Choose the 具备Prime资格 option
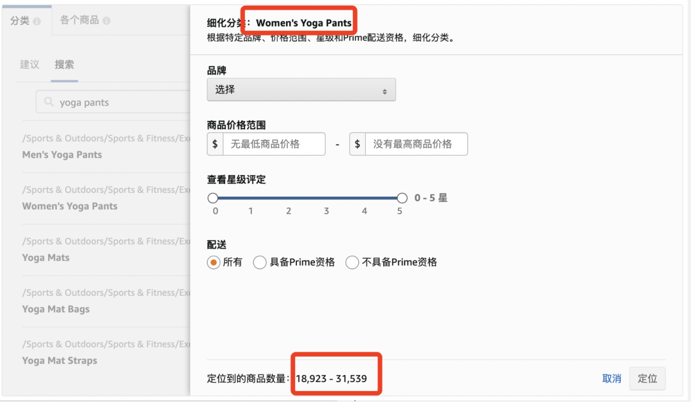 260,262
